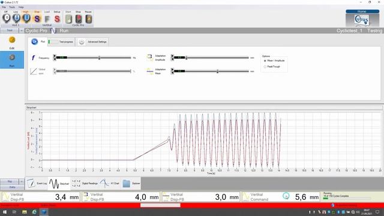Open the notification center icon
Screen dimensions: 384x216
(377, 212)
